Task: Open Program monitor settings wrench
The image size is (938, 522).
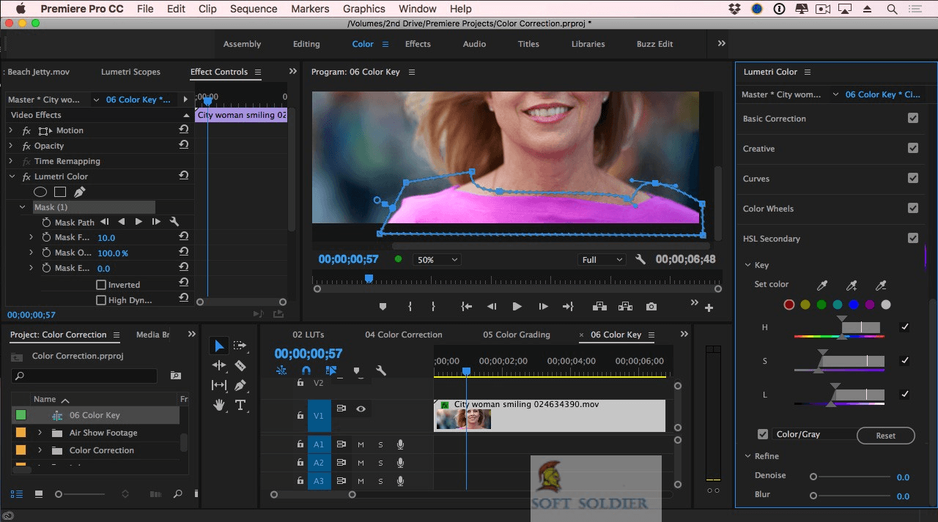Action: click(x=640, y=259)
